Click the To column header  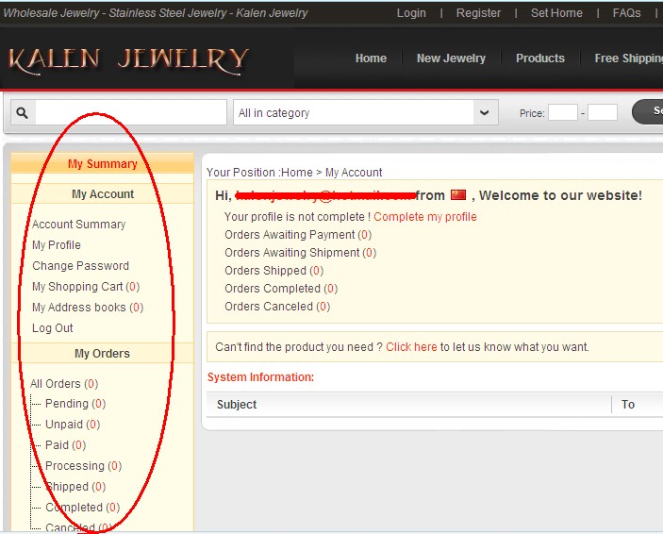[628, 405]
